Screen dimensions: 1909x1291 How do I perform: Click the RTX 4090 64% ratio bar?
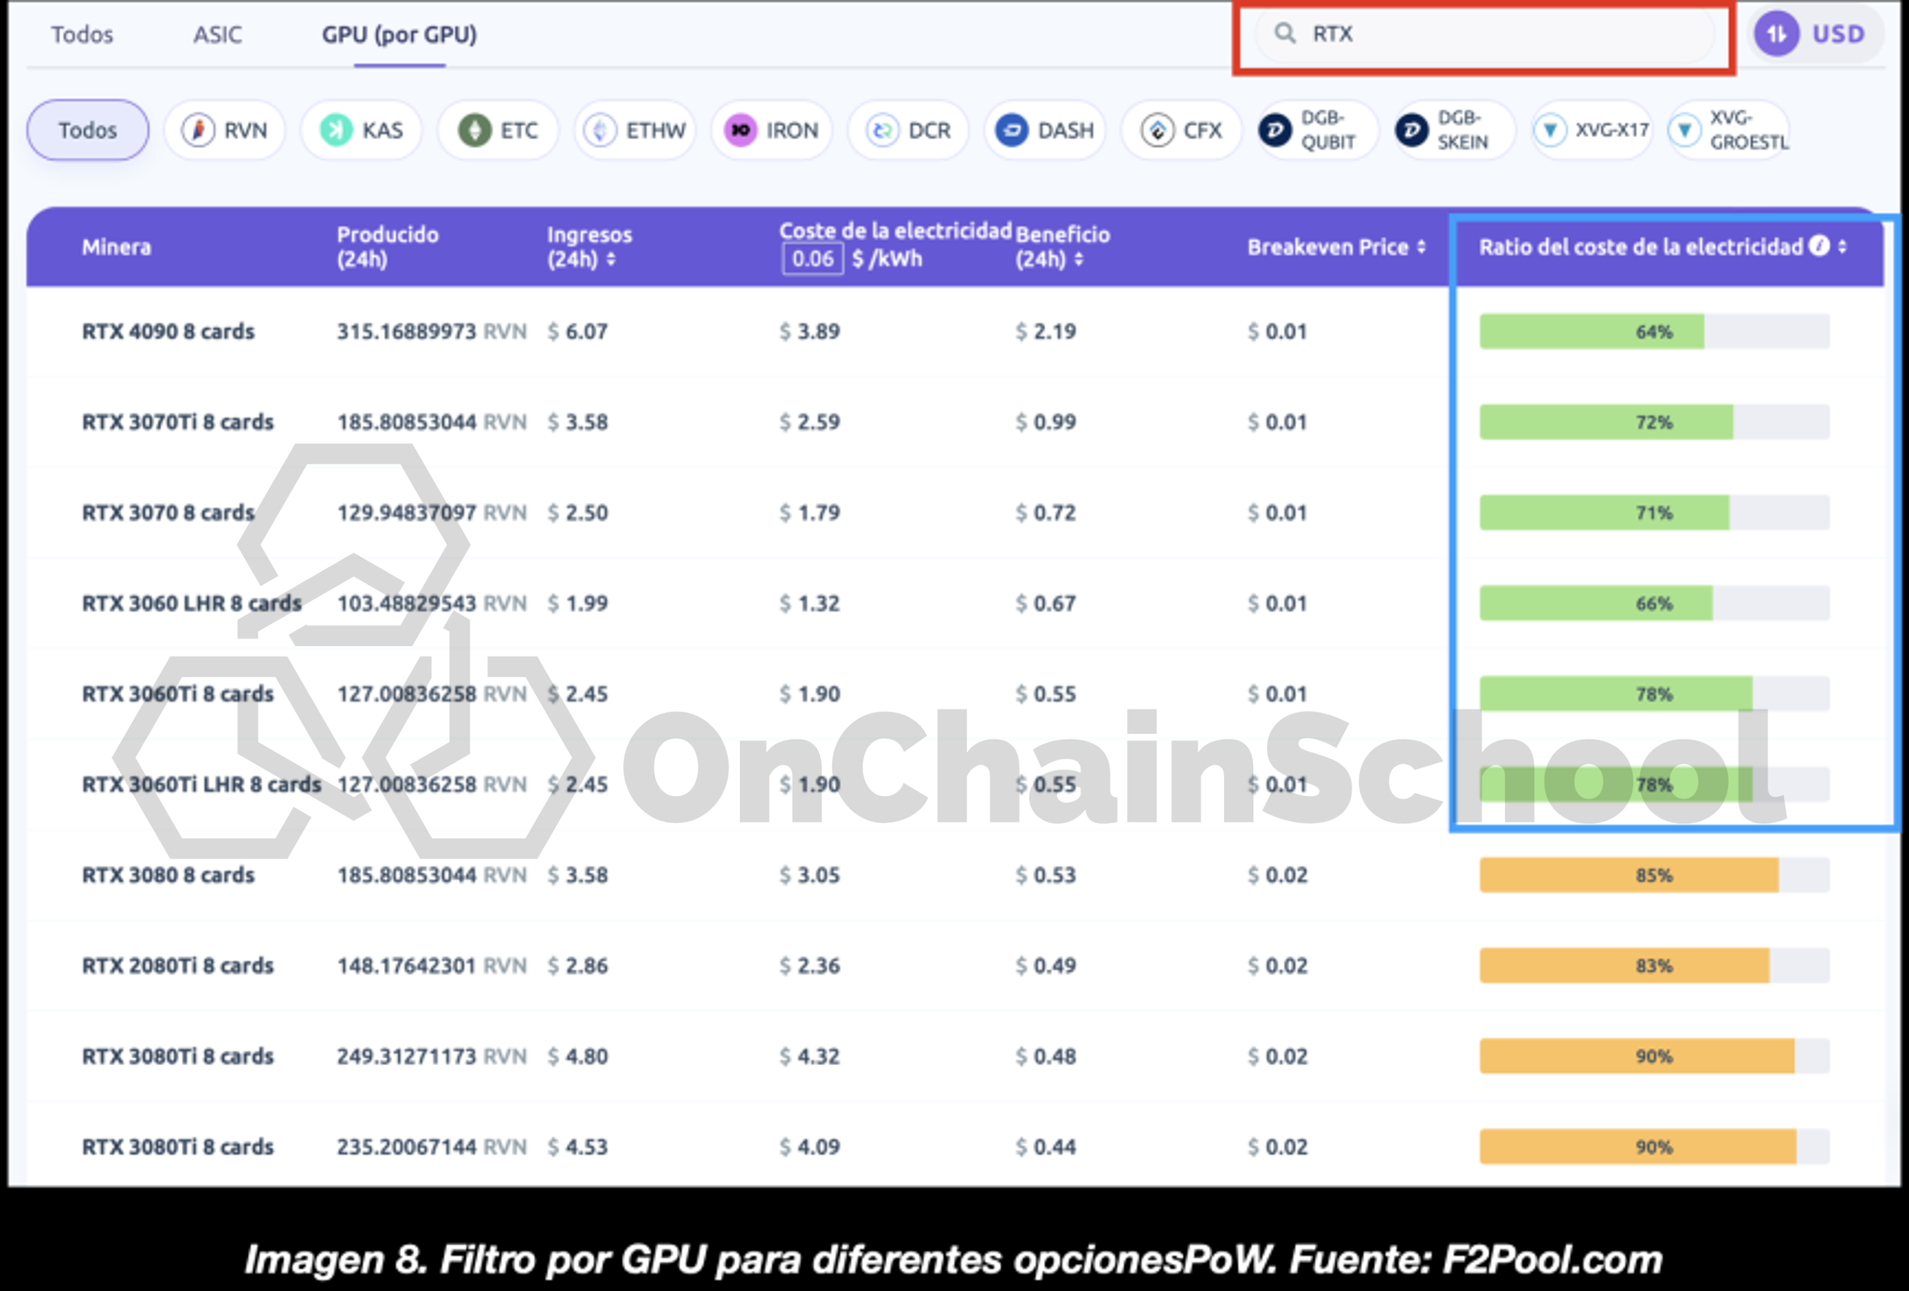1653,331
